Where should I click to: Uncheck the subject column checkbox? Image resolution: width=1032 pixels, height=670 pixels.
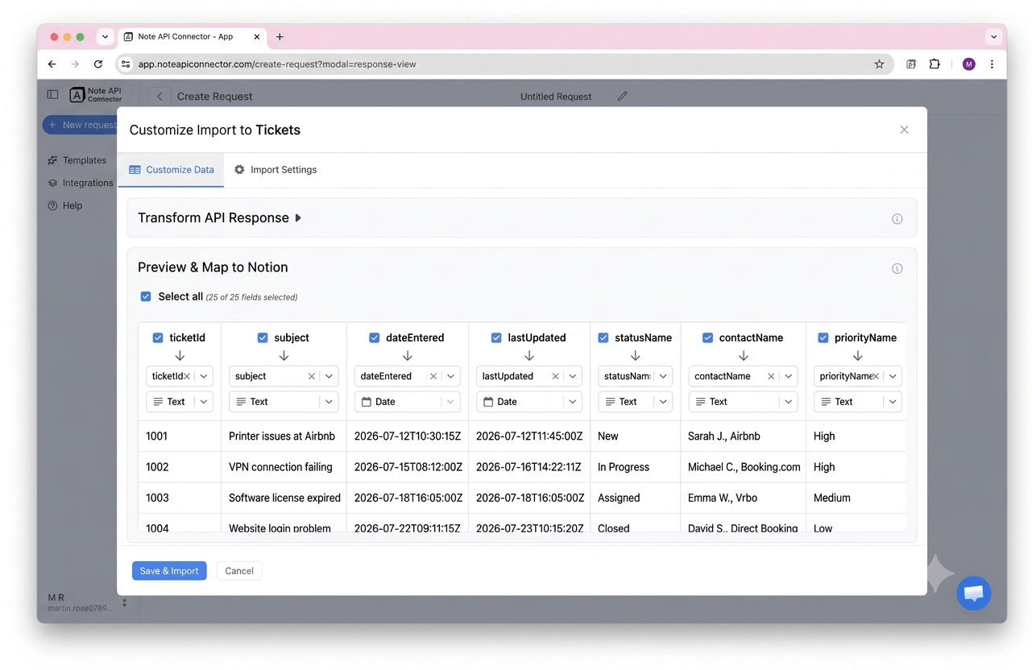[263, 338]
